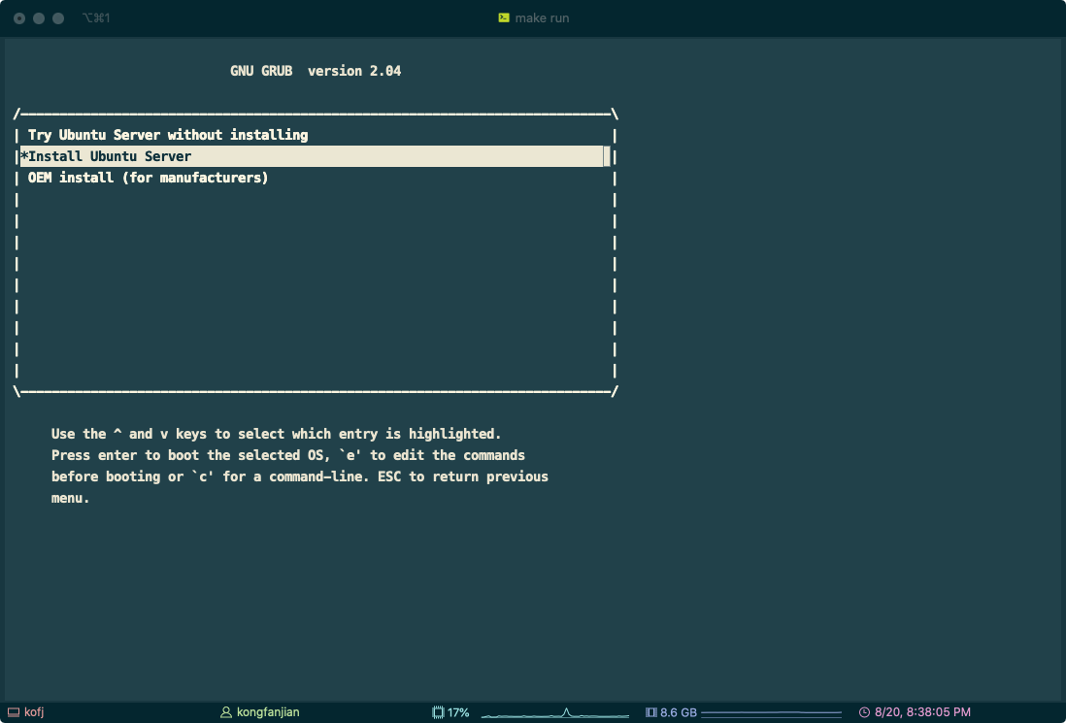Click the kongfanjian username text

tap(268, 712)
